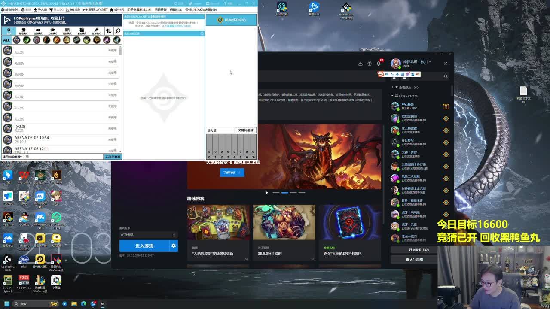Toggle the first class icon filter after ALL
The image size is (550, 309).
point(16,40)
